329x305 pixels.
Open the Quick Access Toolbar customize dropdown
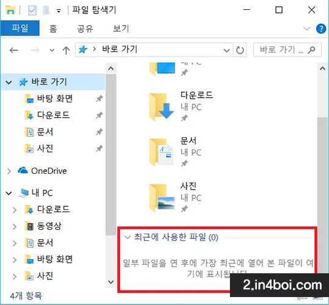click(59, 11)
